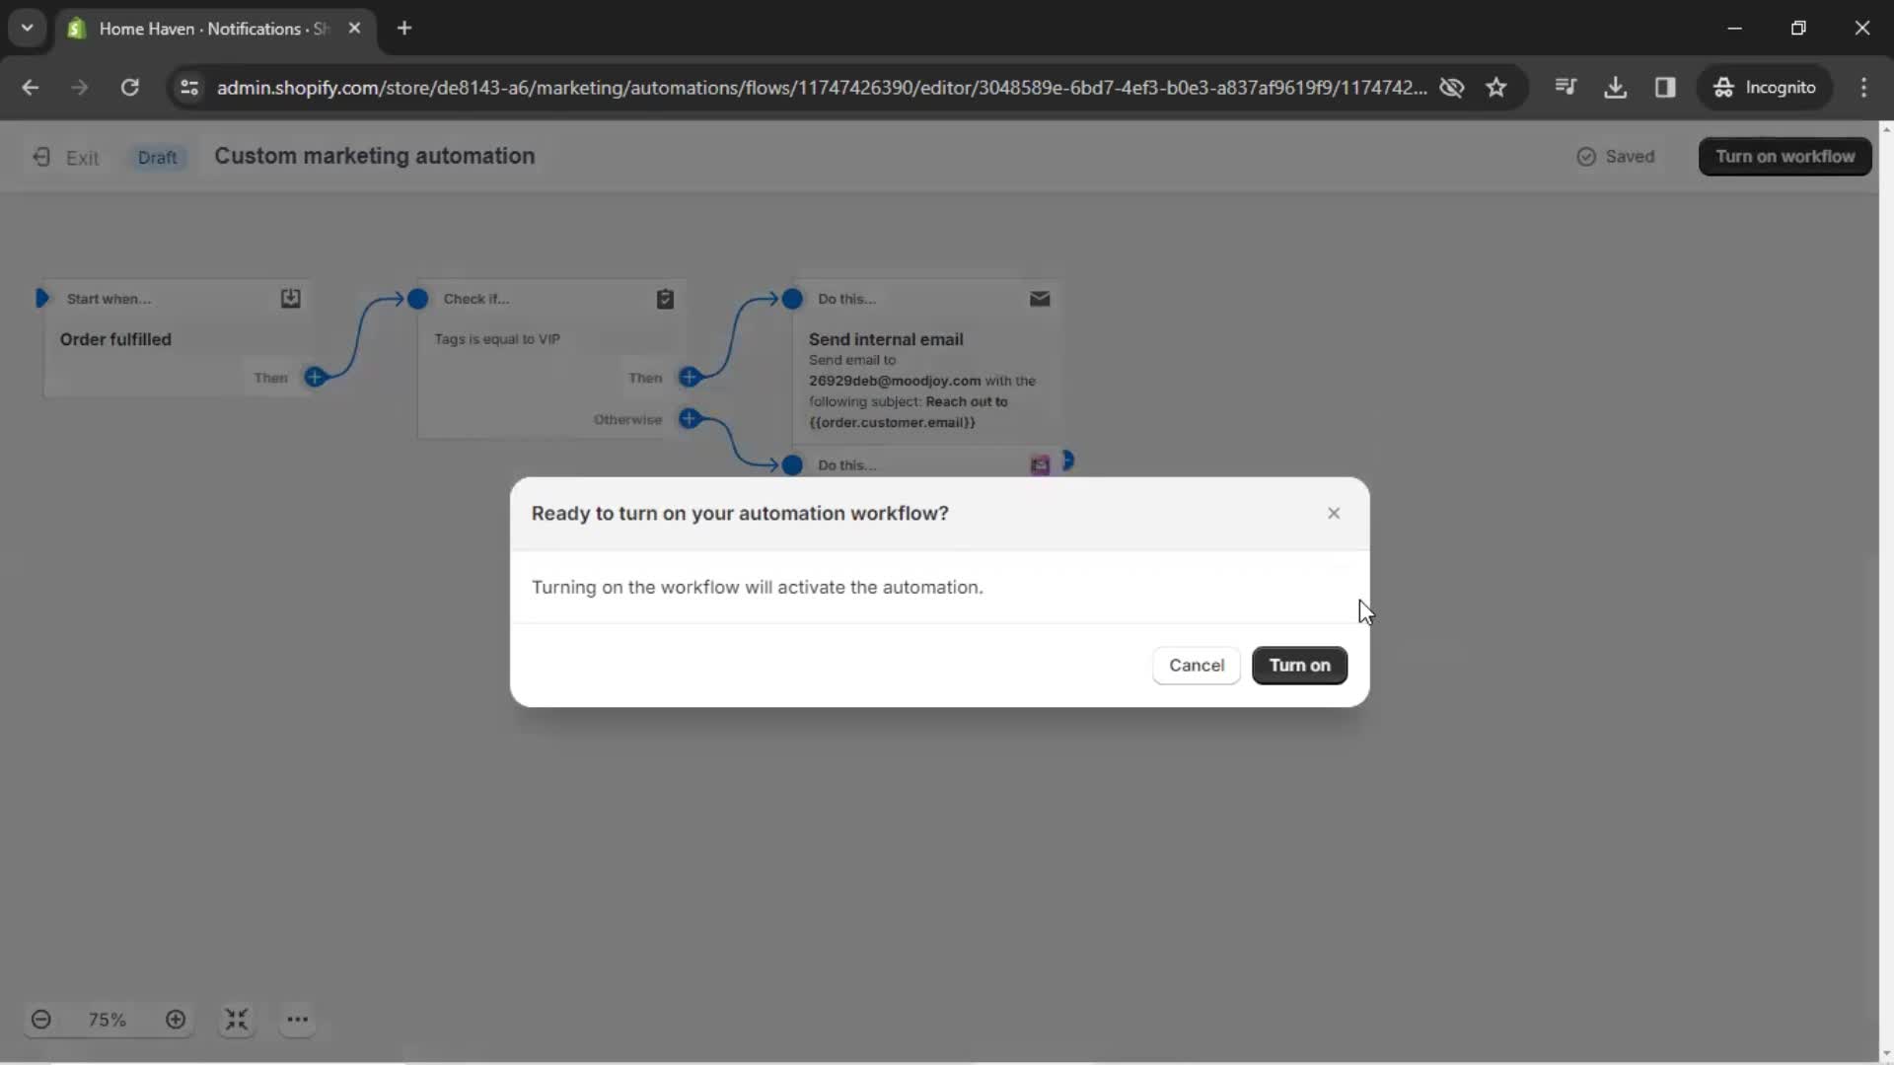Click the email icon on Do this node

tap(1040, 298)
